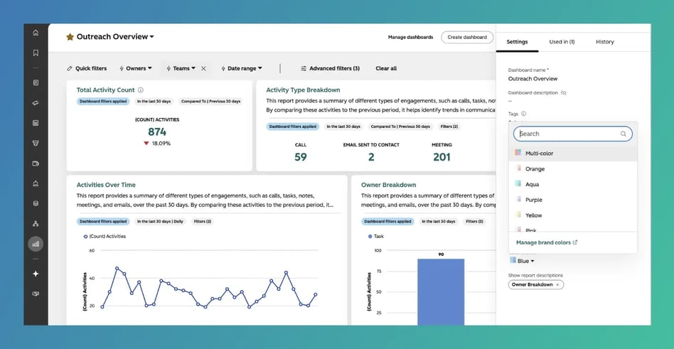The width and height of the screenshot is (674, 349).
Task: Open the automation hierarchy icon in the sidebar
Action: tap(36, 223)
